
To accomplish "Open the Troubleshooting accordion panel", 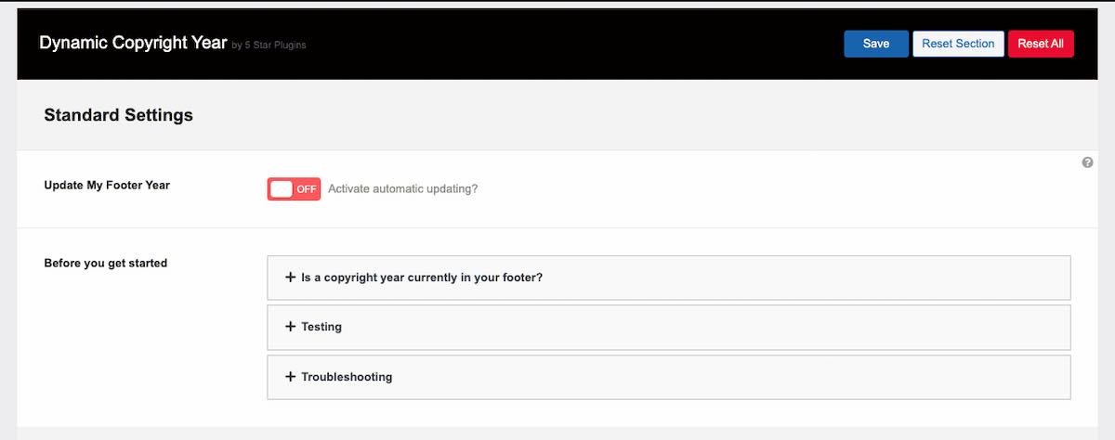I will click(347, 378).
